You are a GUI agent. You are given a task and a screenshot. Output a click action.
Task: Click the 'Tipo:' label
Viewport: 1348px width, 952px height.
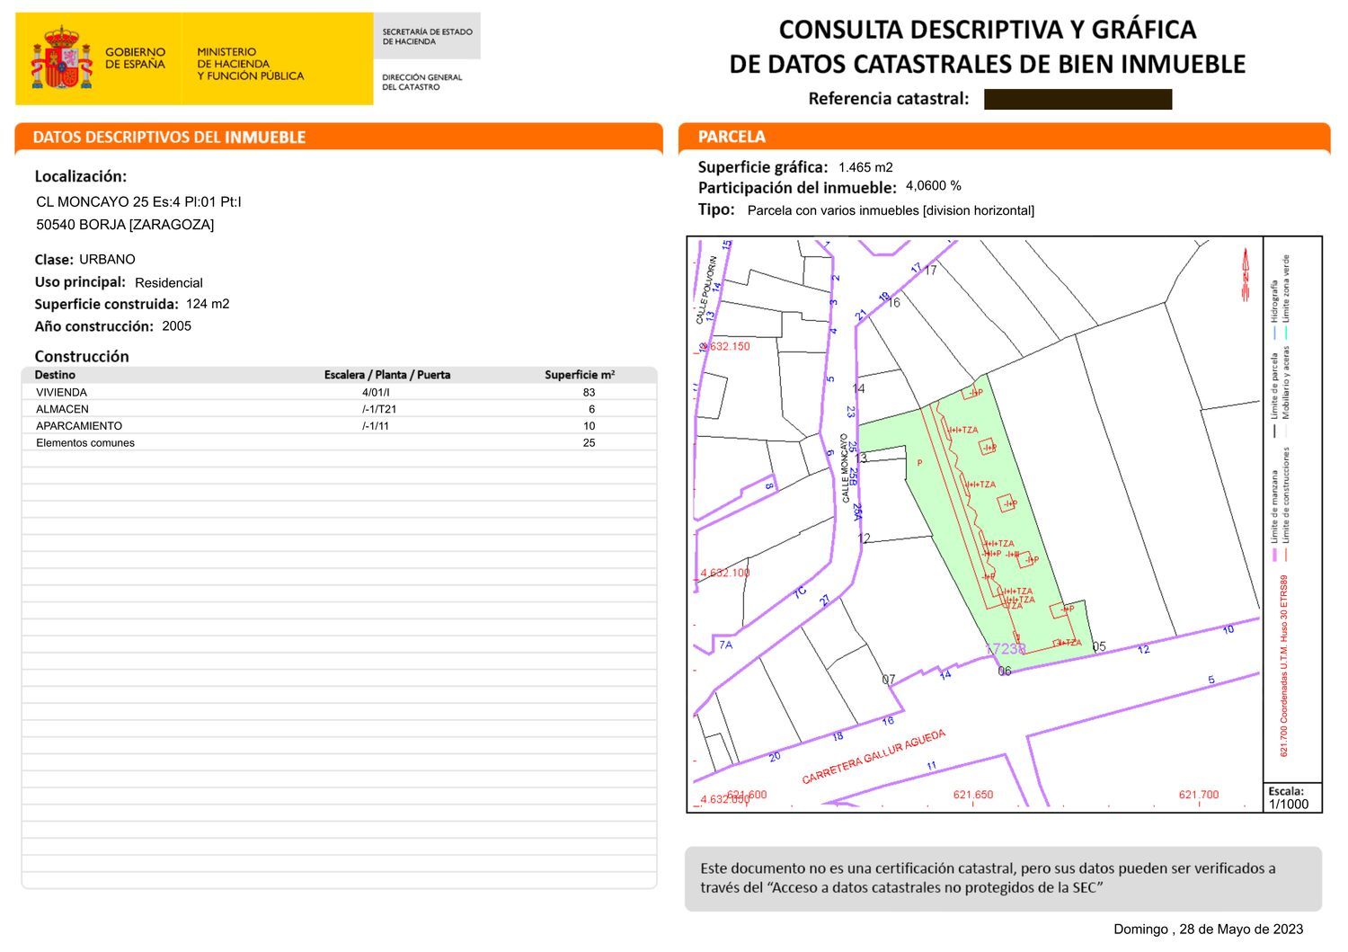tap(716, 209)
